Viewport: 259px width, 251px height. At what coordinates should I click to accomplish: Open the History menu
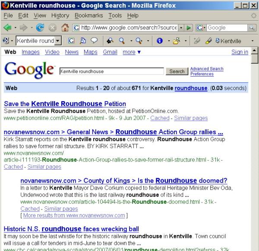click(x=60, y=16)
